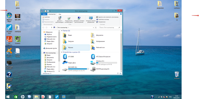The width and height of the screenshot is (199, 99).
Task: Open the RECOVERY (D:) drive
Action: click(76, 69)
